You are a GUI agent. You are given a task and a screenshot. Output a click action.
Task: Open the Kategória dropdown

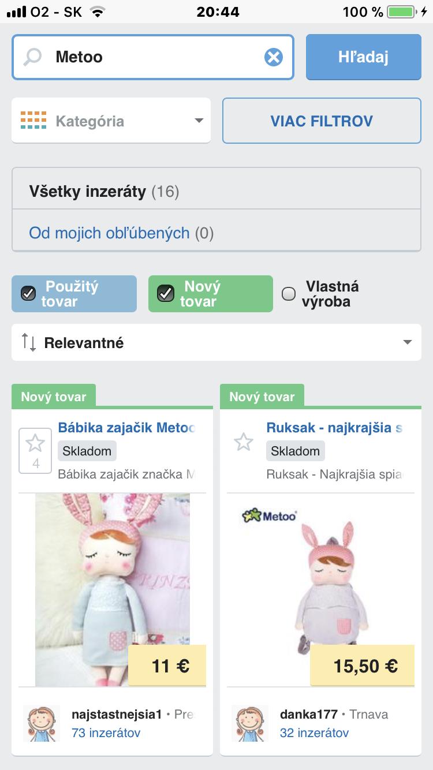[x=111, y=121]
